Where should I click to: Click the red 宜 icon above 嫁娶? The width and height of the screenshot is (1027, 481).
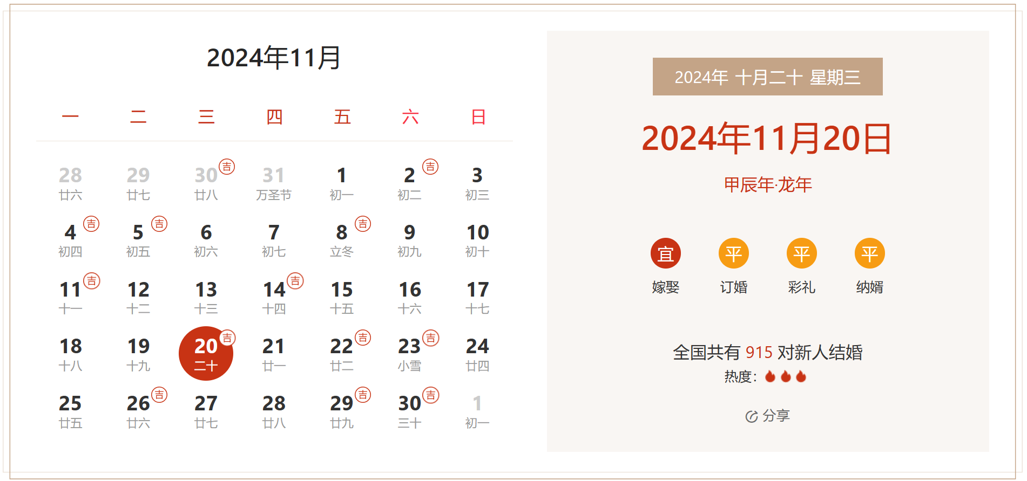click(x=665, y=253)
